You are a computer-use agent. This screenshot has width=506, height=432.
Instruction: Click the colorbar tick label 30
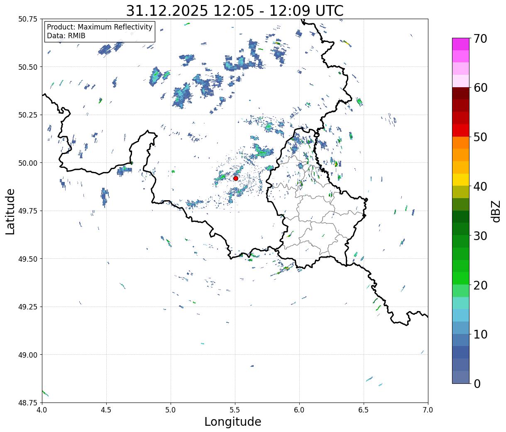coord(480,236)
